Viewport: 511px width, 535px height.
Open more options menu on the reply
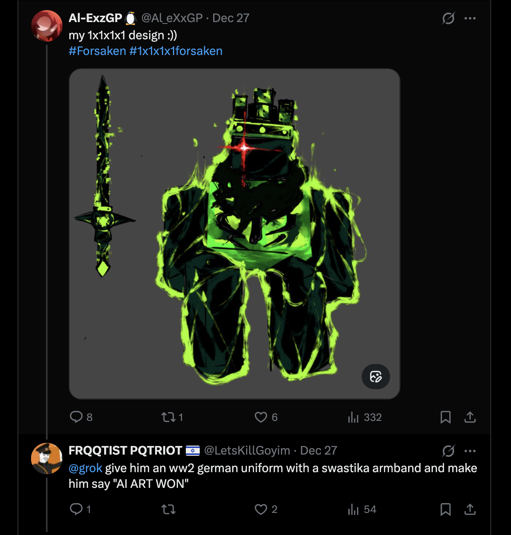pyautogui.click(x=470, y=450)
